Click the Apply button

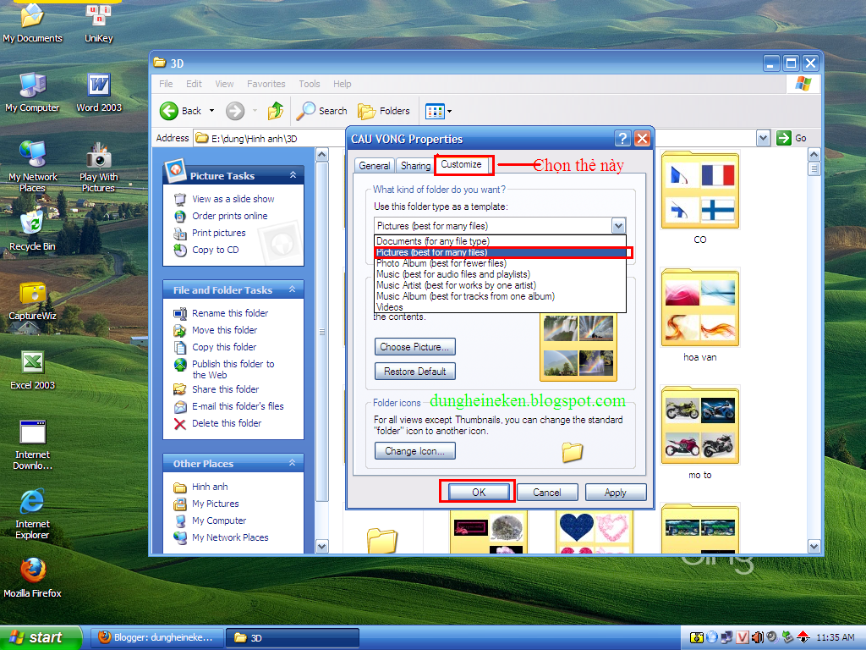(x=616, y=493)
